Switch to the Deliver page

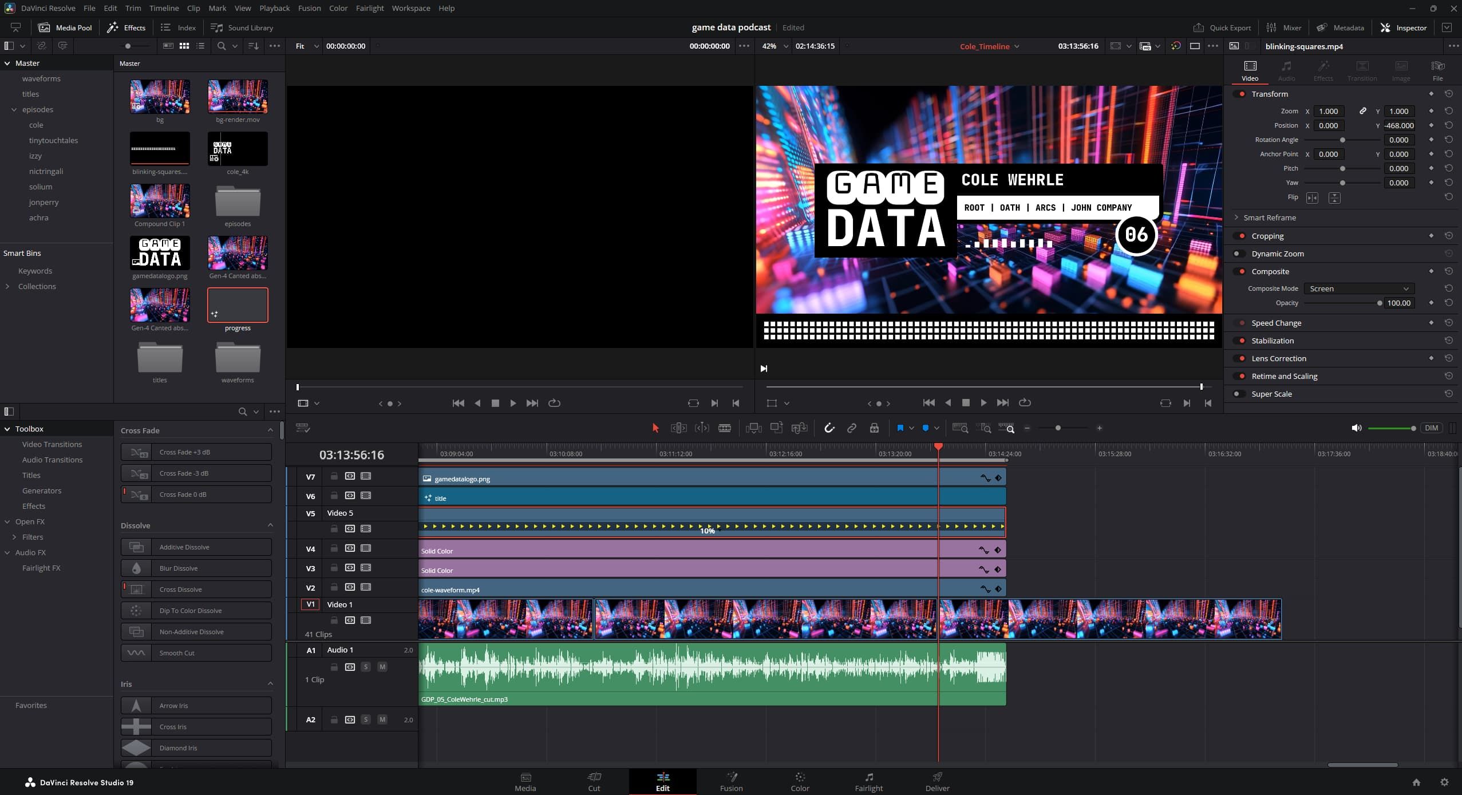point(937,782)
